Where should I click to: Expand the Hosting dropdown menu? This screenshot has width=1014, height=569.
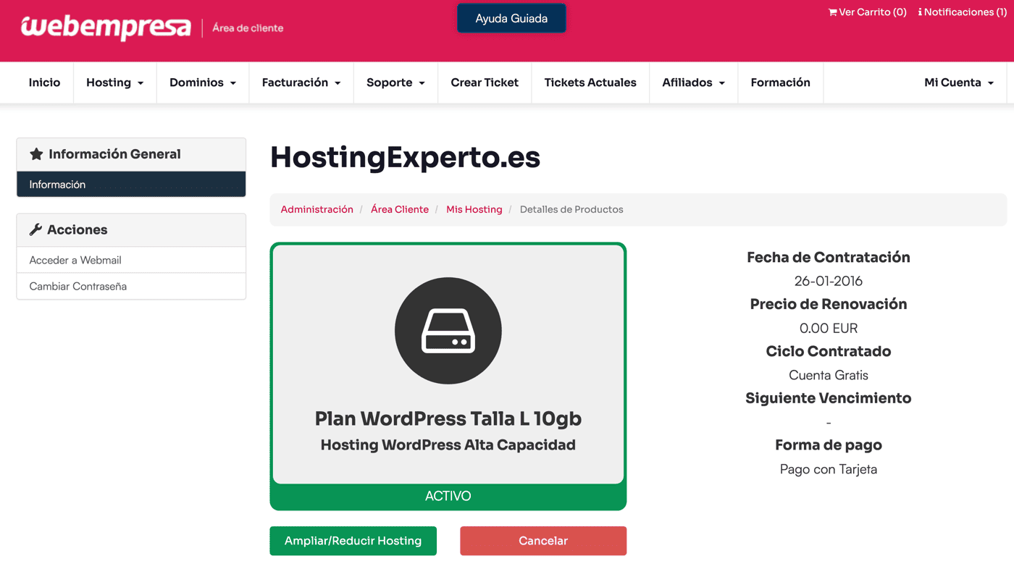(x=114, y=83)
